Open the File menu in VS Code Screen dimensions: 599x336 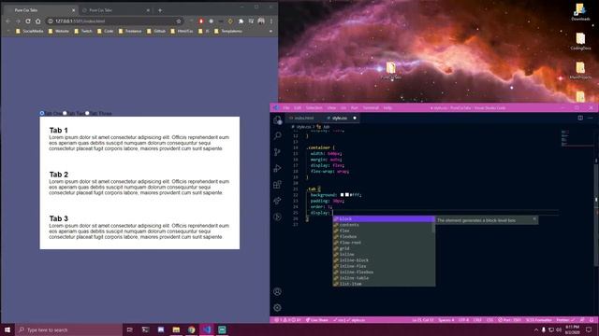[x=286, y=108]
